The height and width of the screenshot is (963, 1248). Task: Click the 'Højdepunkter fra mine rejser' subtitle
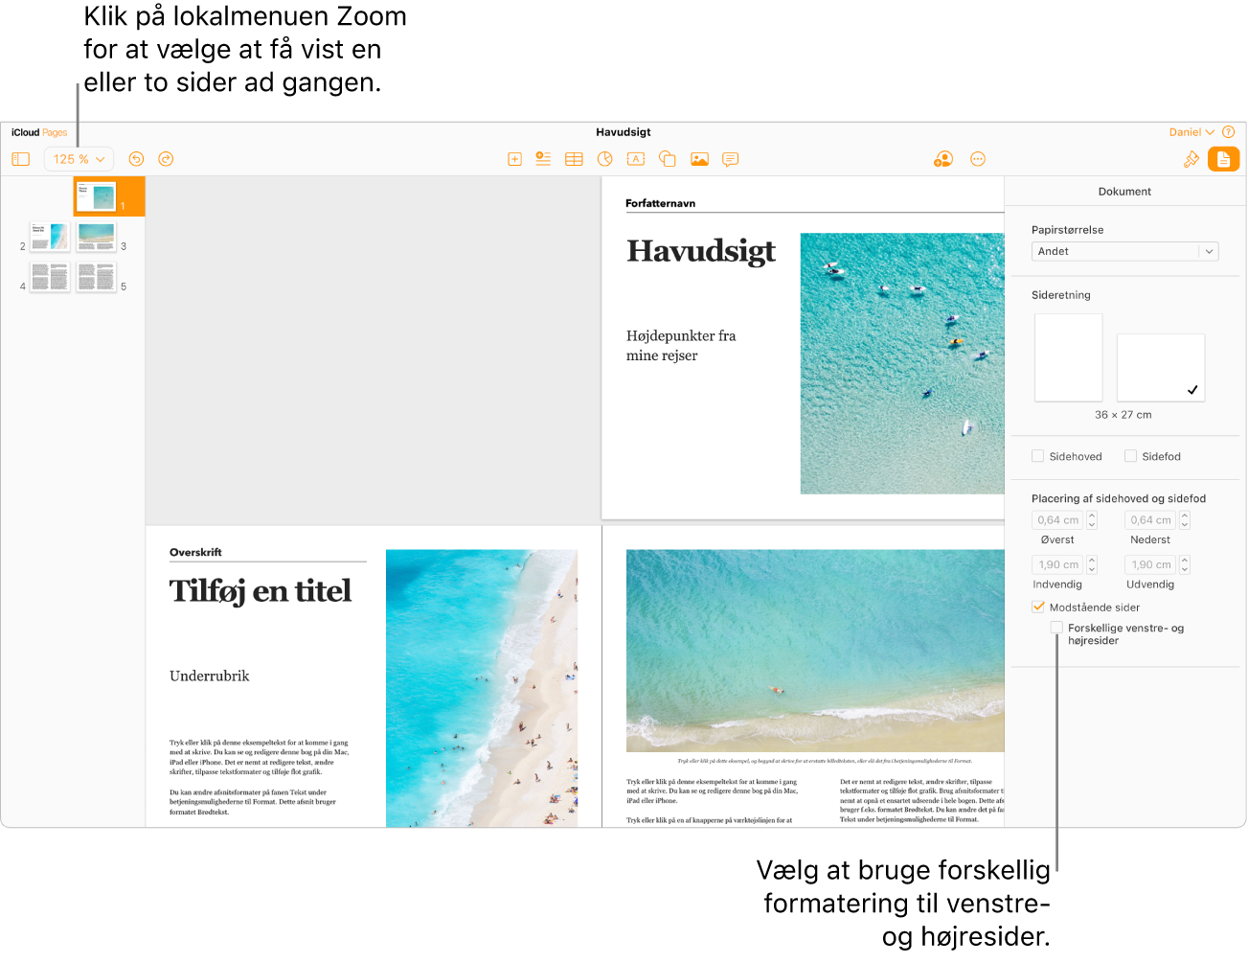(681, 346)
